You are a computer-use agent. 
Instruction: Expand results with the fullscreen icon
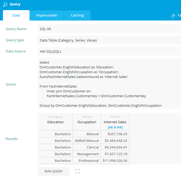tap(77, 171)
